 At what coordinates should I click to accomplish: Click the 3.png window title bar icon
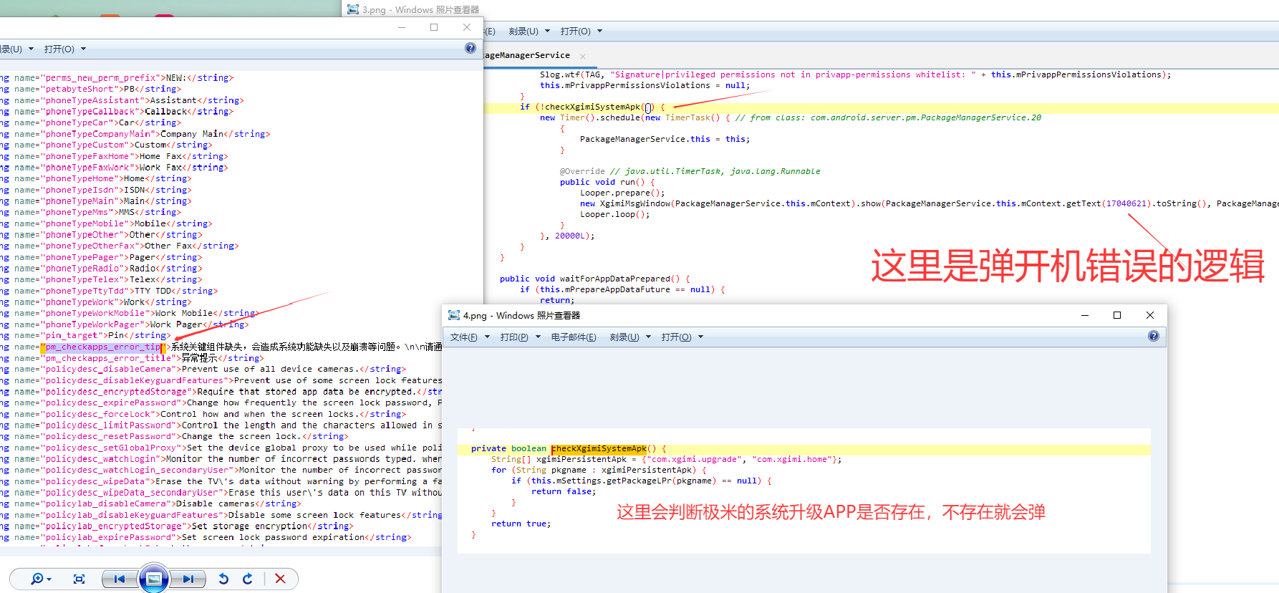pos(353,9)
